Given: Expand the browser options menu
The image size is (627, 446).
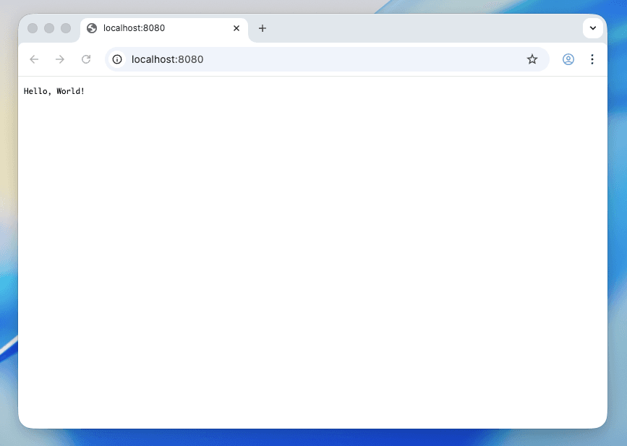Looking at the screenshot, I should pyautogui.click(x=592, y=59).
